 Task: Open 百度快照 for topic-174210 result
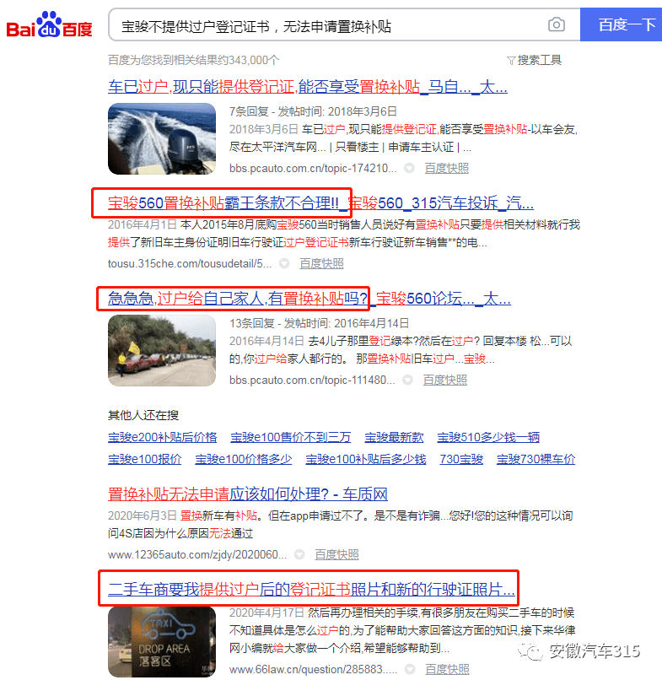[447, 168]
